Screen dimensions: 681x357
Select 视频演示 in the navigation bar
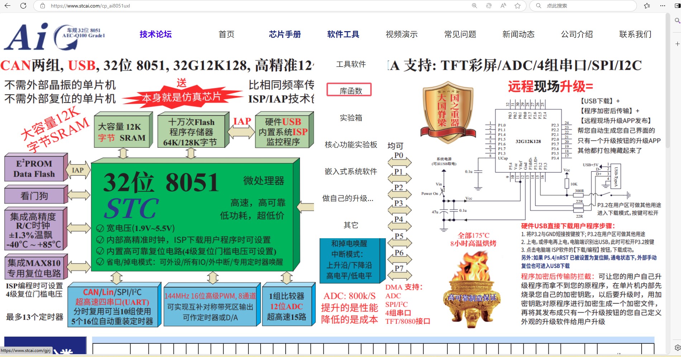point(402,34)
